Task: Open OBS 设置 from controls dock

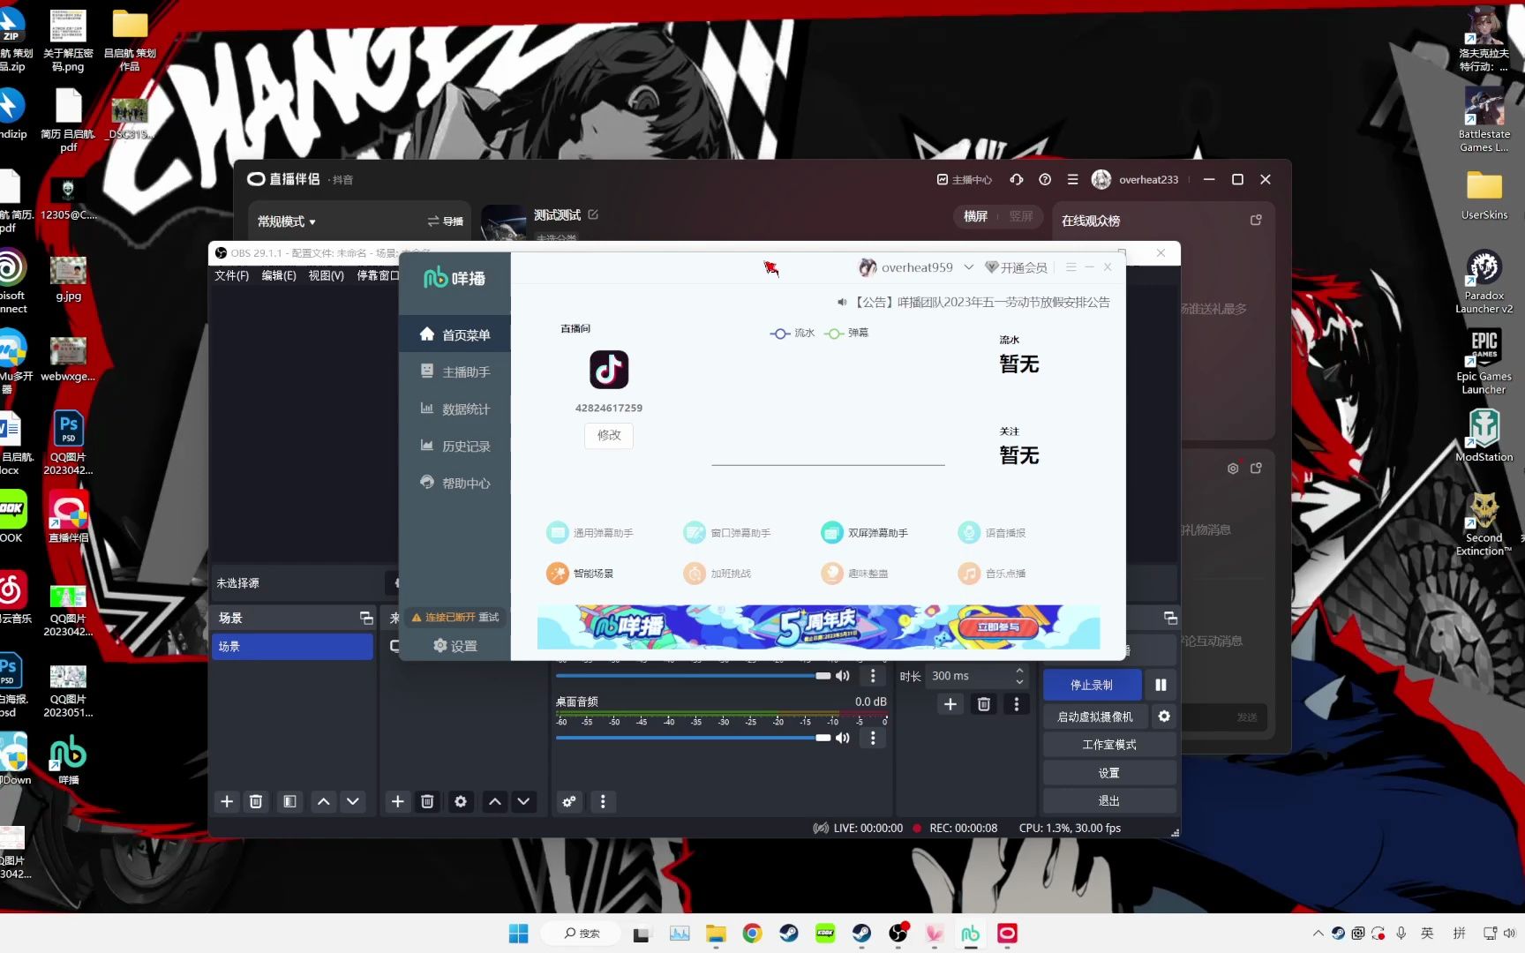Action: 1109,773
